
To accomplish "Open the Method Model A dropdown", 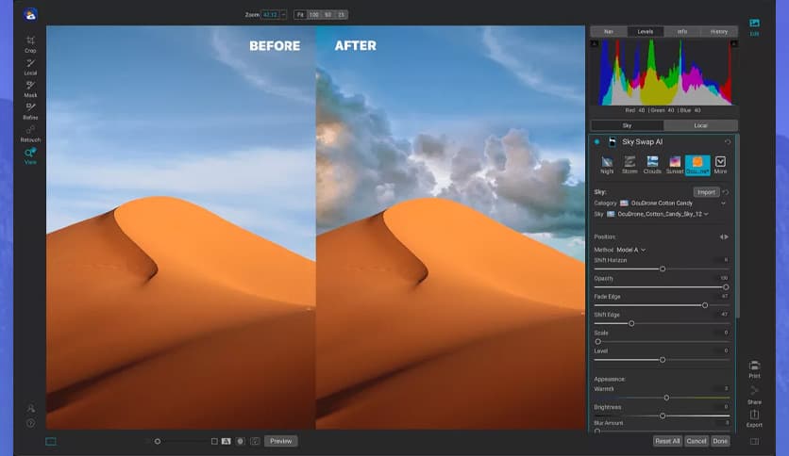I will coord(643,250).
